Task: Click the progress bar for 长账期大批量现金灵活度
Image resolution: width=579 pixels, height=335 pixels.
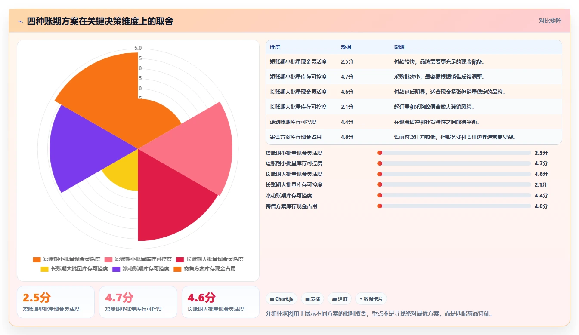Action: [454, 174]
